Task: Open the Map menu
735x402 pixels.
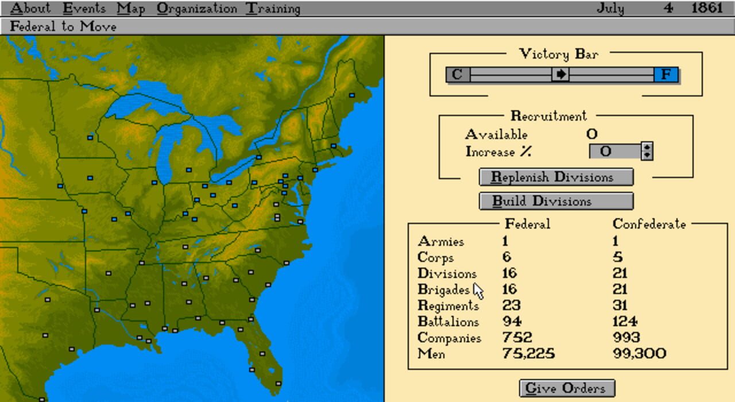Action: [131, 9]
